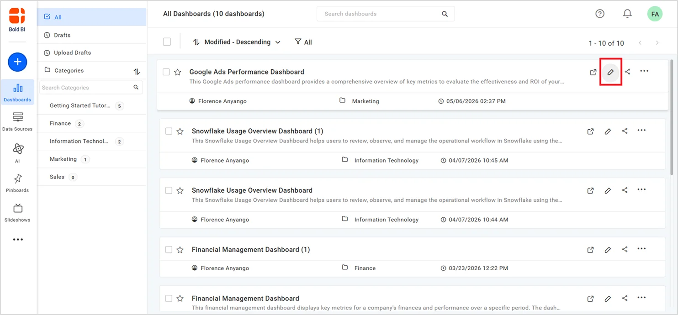Check the Google Ads Performance Dashboard checkbox
The image size is (678, 315).
coord(166,72)
